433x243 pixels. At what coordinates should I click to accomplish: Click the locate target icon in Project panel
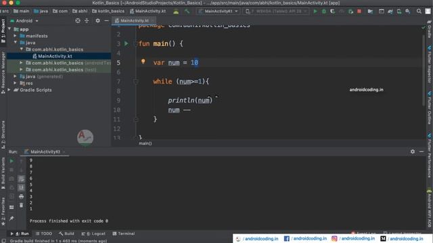coord(78,21)
